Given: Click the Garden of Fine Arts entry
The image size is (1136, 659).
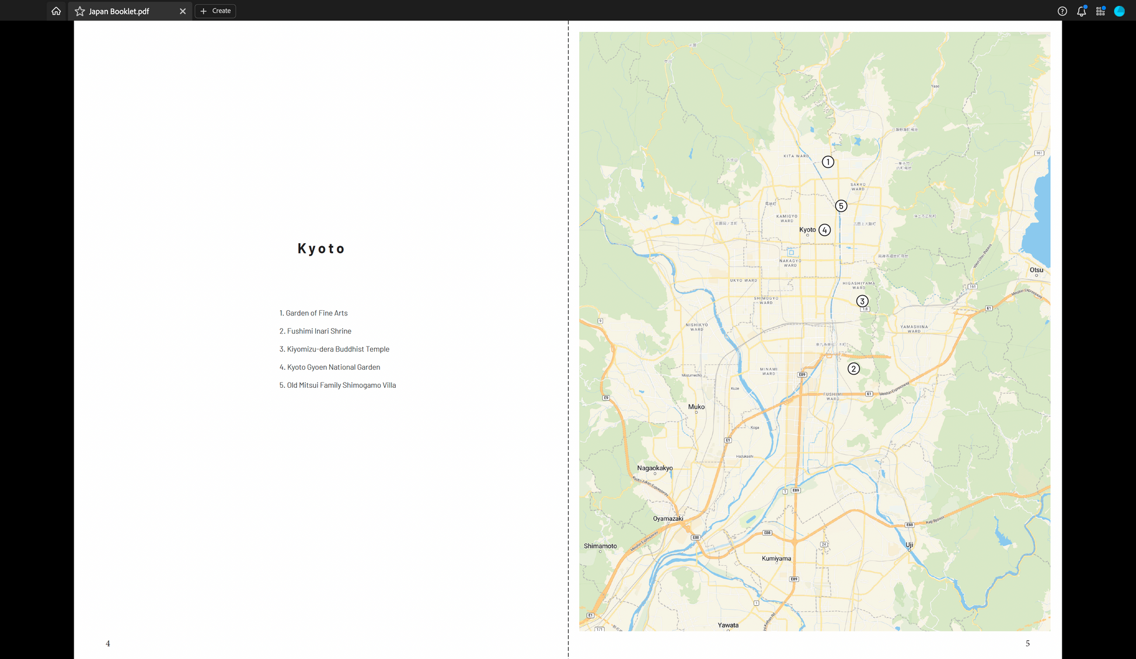Looking at the screenshot, I should pos(313,313).
